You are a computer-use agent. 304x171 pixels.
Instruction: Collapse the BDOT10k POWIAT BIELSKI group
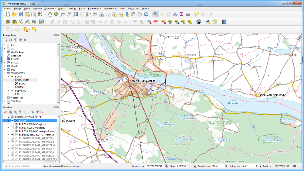5,117
